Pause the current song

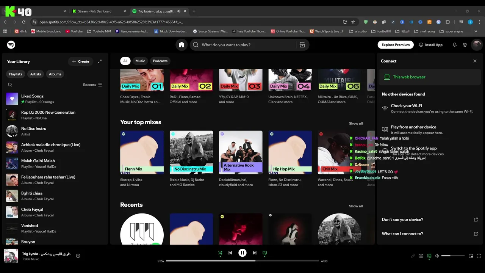[x=242, y=253]
